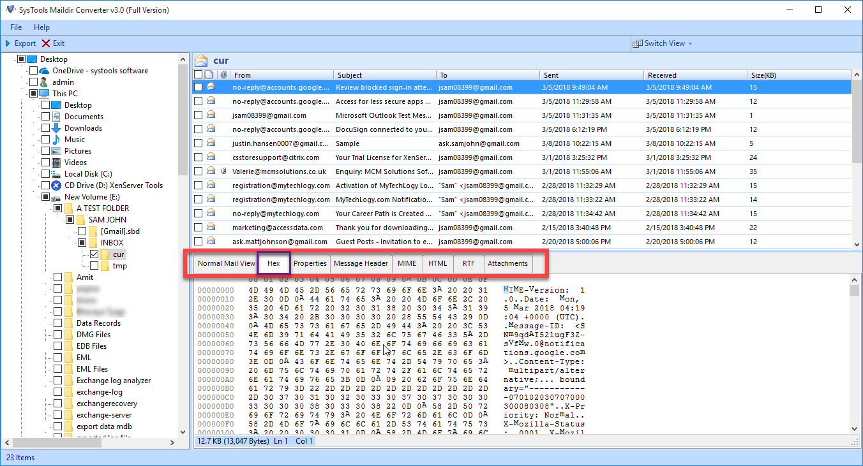The width and height of the screenshot is (863, 466).
Task: Open the File menu
Action: coord(16,27)
